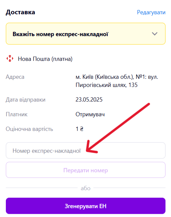Click the hryvnia currency symbol
This screenshot has height=217, width=171.
(x=82, y=129)
